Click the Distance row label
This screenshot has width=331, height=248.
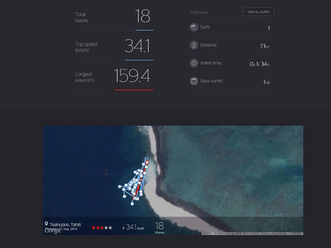click(209, 45)
